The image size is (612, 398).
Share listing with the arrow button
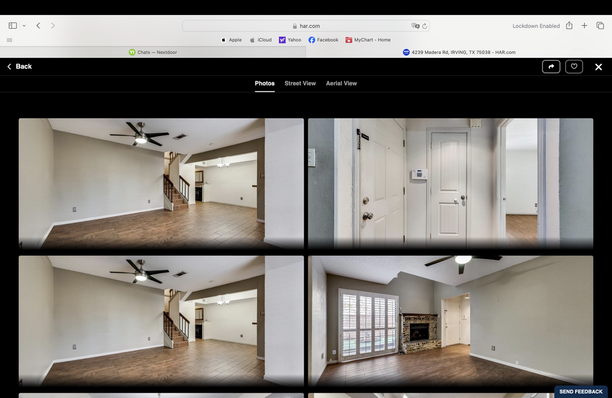551,67
